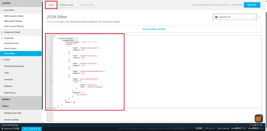This screenshot has width=267, height=131.
Task: Collapse the Invocations section
Action: pyautogui.click(x=2, y=10)
